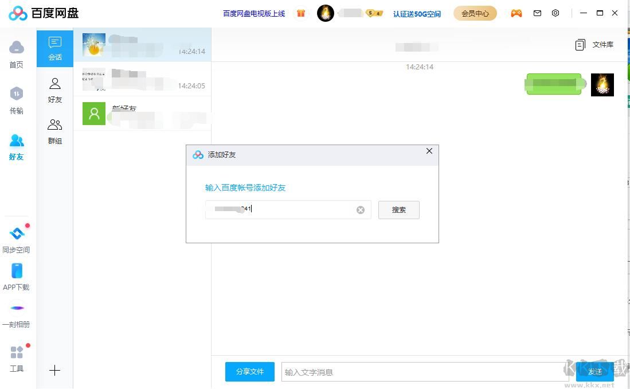The image size is (630, 389).
Task: Open the 同步空间 sync space
Action: click(x=16, y=238)
